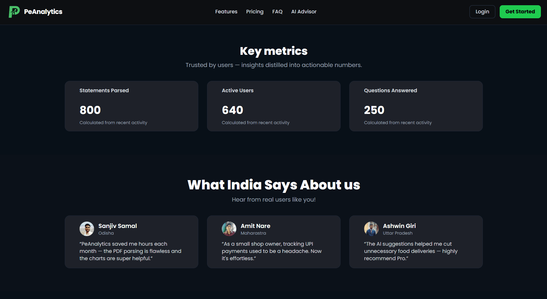Select Amit Nare's testimonial quote
547x299 pixels.
click(273, 251)
